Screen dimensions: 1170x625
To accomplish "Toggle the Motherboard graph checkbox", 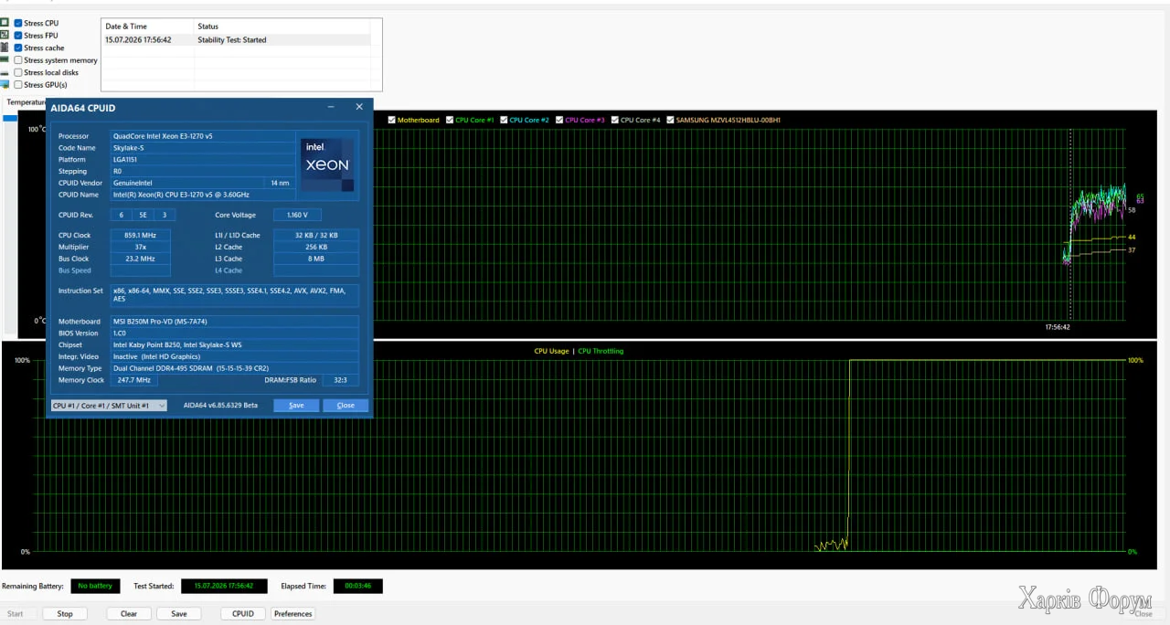I will 392,120.
